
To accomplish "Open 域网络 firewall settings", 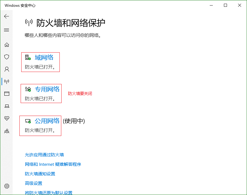I will coord(44,58).
